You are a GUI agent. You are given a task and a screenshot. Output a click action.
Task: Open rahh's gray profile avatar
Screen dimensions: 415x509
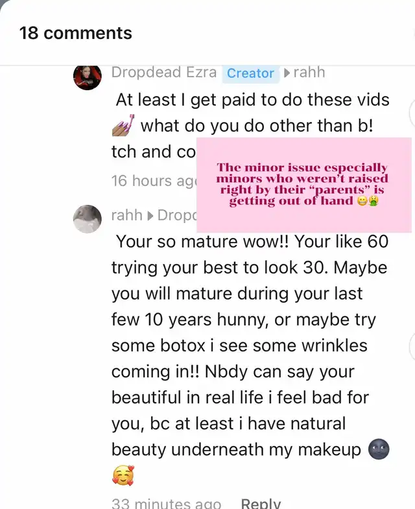click(x=87, y=219)
